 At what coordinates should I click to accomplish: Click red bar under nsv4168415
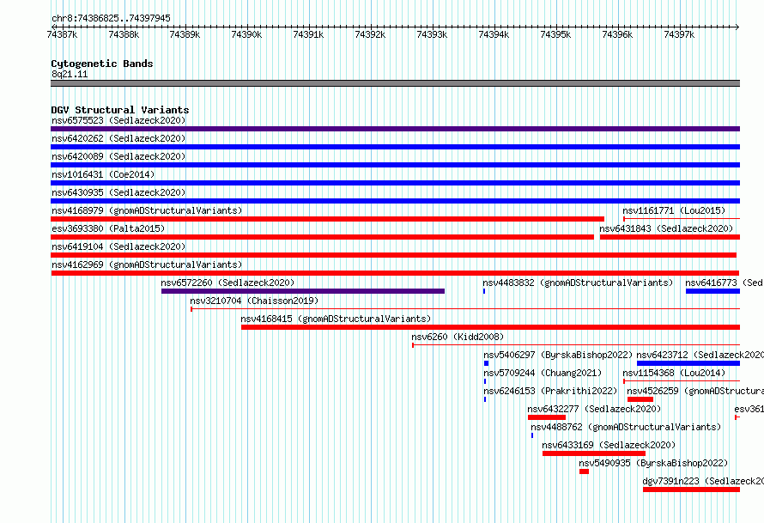(x=491, y=327)
